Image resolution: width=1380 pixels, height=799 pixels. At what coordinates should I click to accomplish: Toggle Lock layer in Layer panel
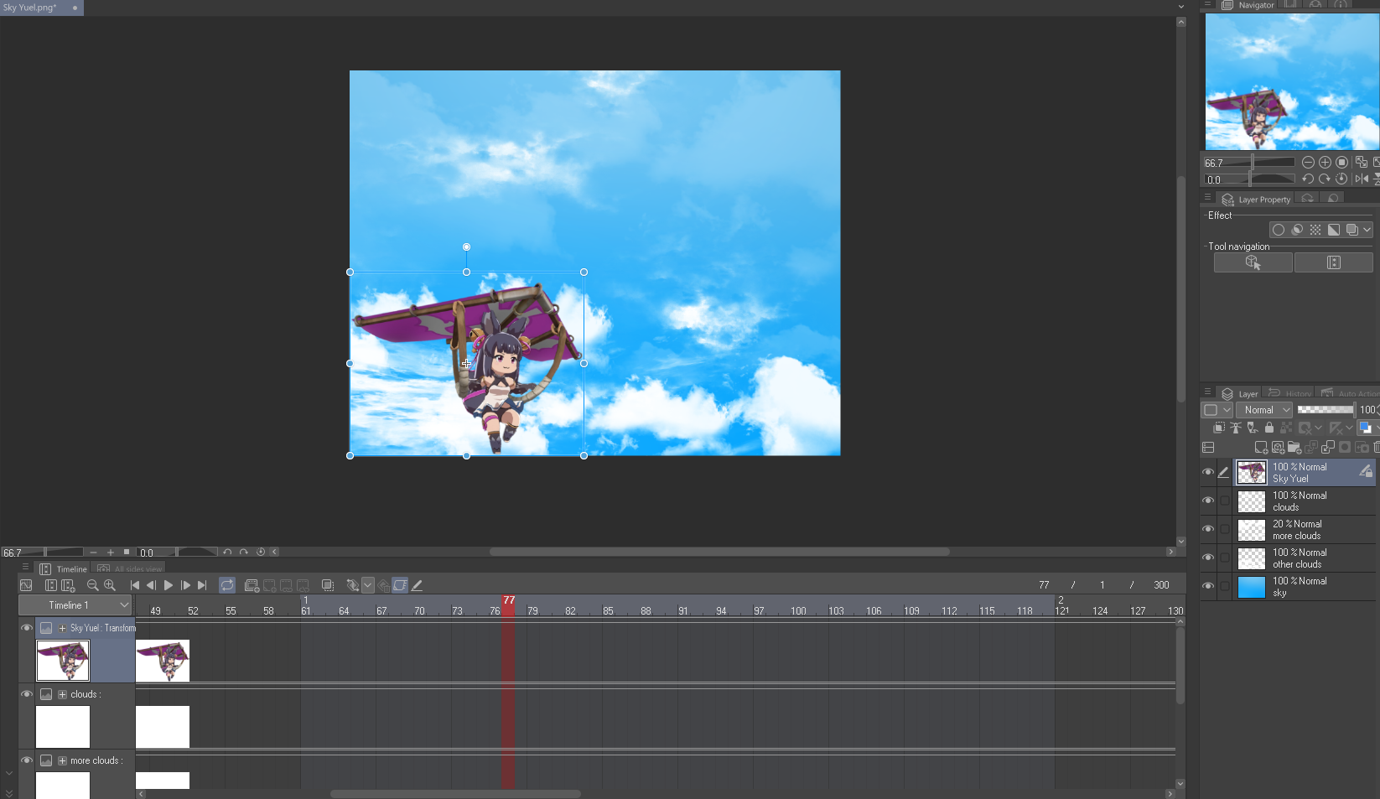coord(1269,428)
